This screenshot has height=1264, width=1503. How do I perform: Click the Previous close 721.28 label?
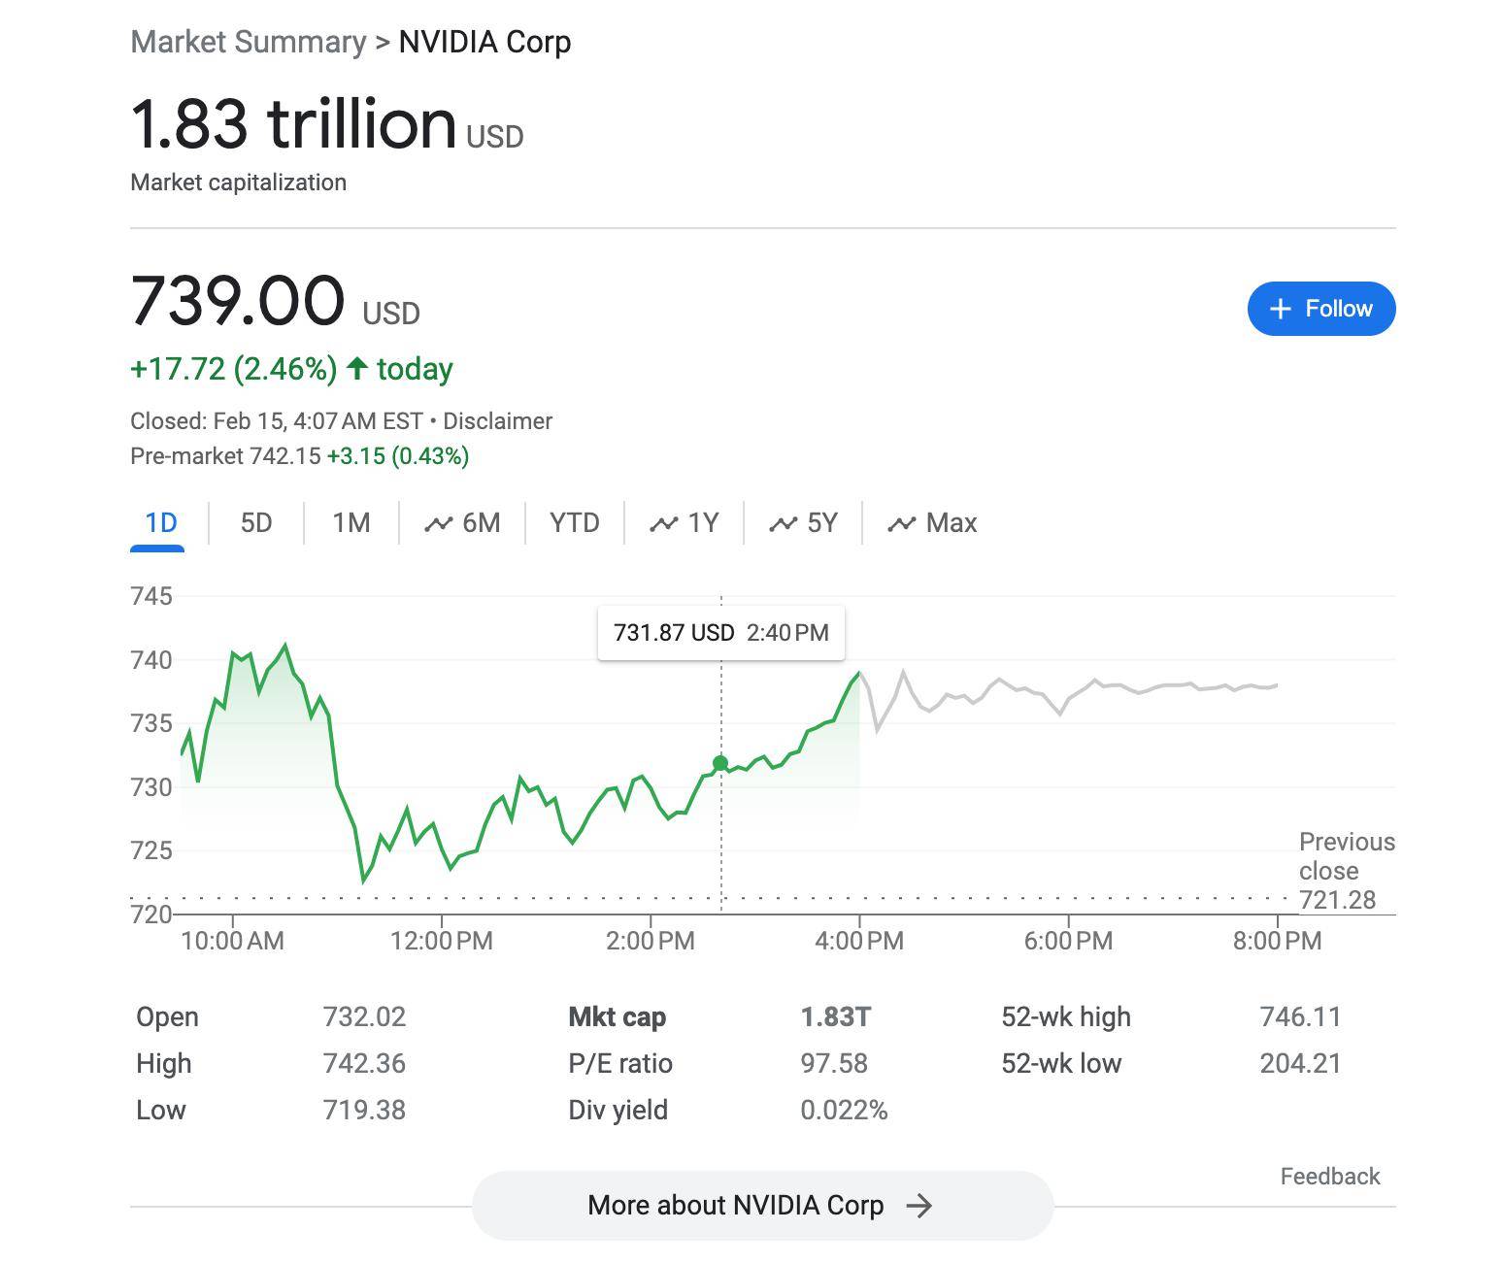coord(1345,871)
